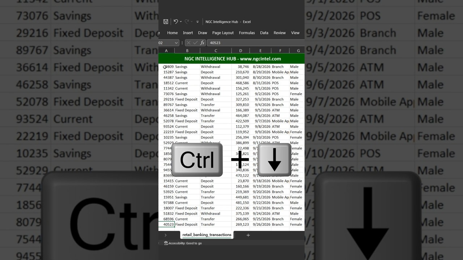Open the Formulas ribbon tab
Screen dimensions: 463x260
(247, 33)
